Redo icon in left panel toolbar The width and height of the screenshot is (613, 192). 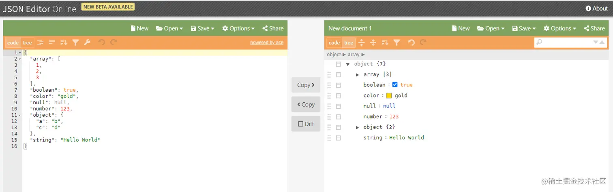point(114,42)
